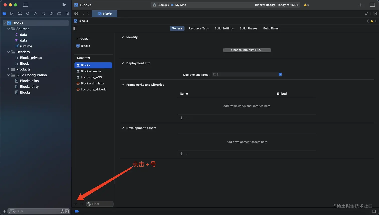This screenshot has height=215, width=379.
Task: Toggle the code review arrows
Action: [366, 14]
